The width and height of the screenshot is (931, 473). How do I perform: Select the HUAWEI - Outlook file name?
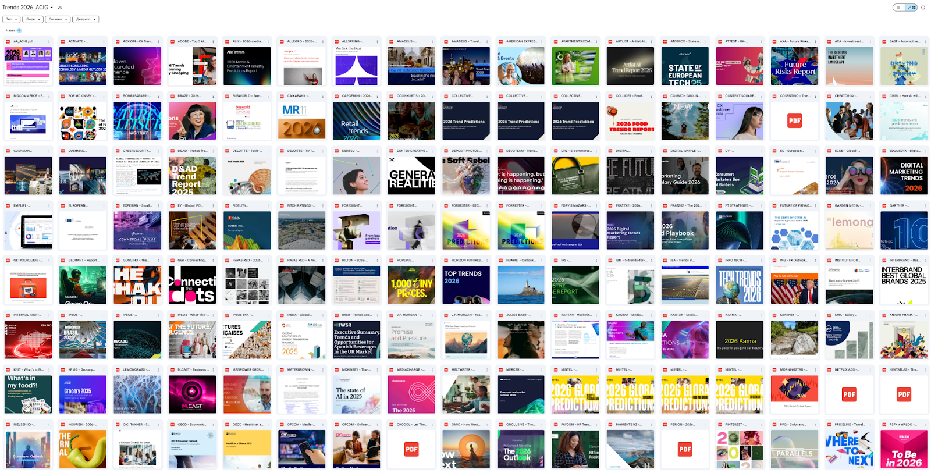tap(521, 260)
